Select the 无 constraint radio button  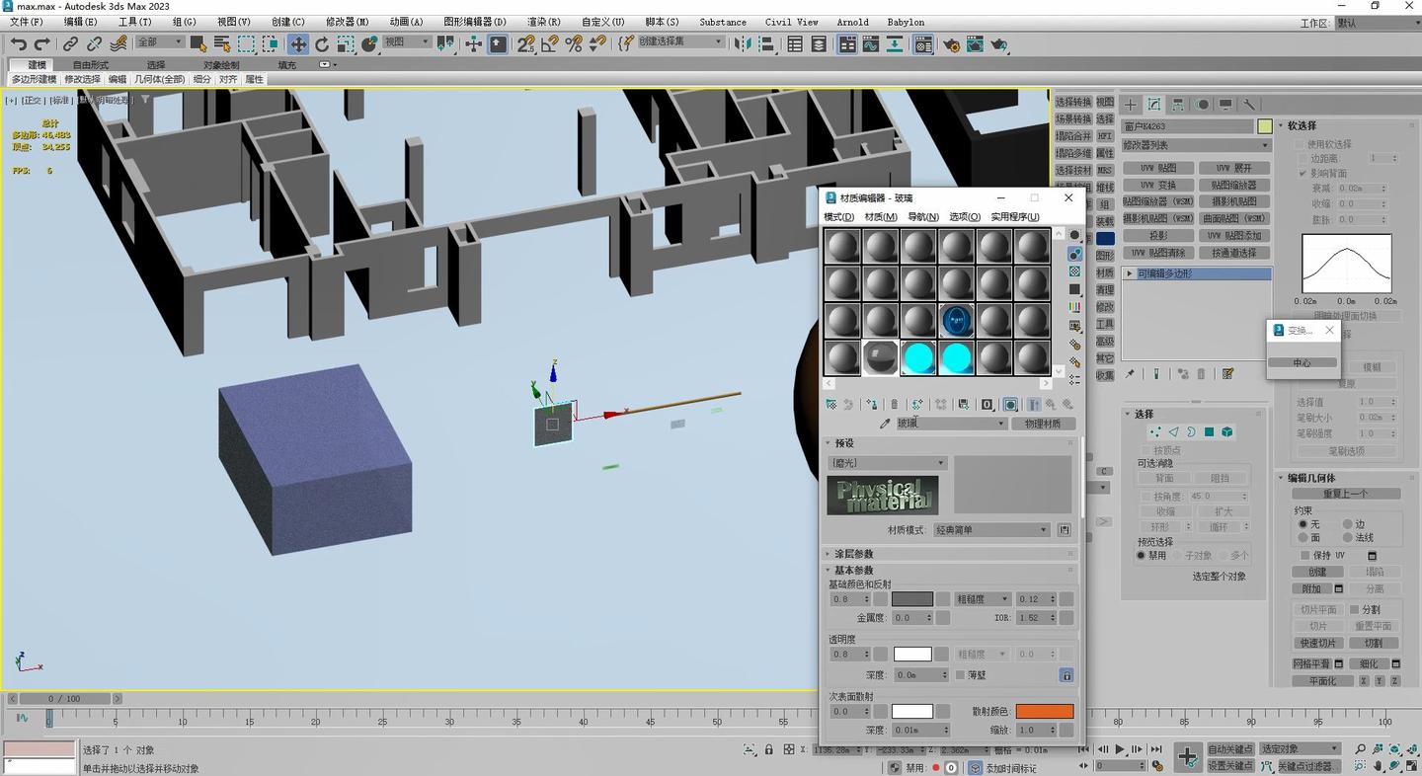click(x=1303, y=524)
